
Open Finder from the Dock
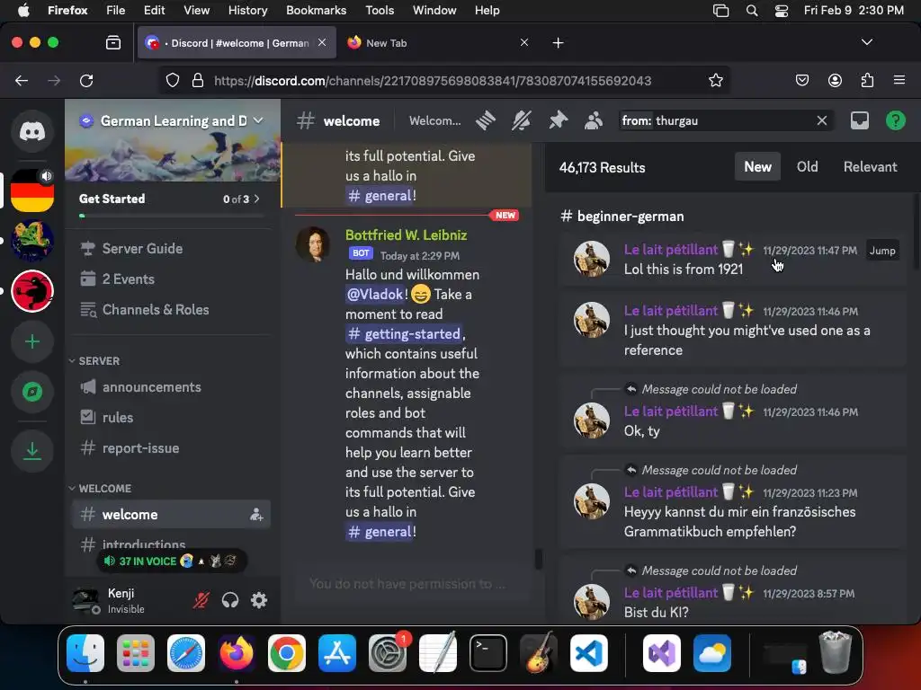(85, 653)
